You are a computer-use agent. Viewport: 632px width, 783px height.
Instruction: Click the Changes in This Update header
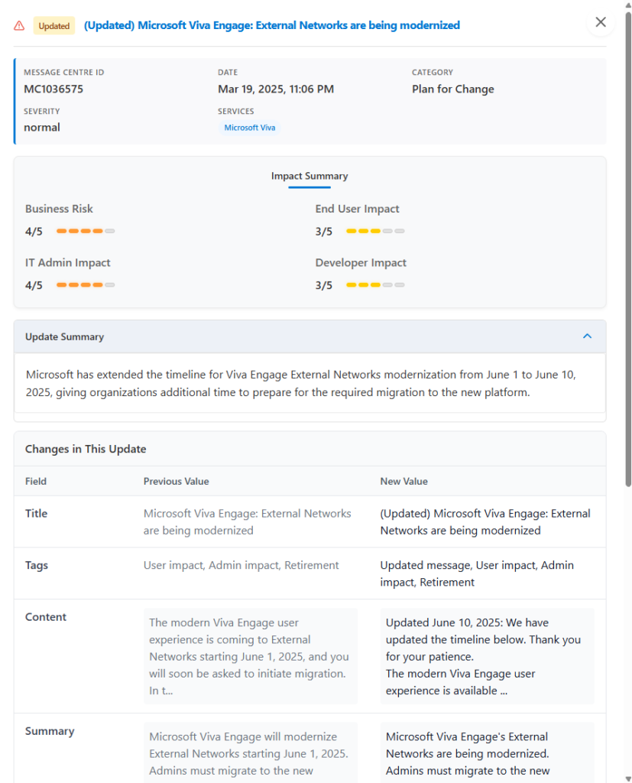tap(86, 449)
